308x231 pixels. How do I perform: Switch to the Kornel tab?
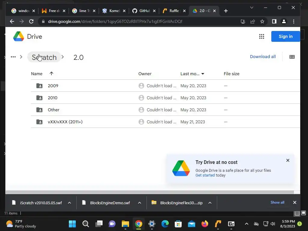pyautogui.click(x=114, y=11)
